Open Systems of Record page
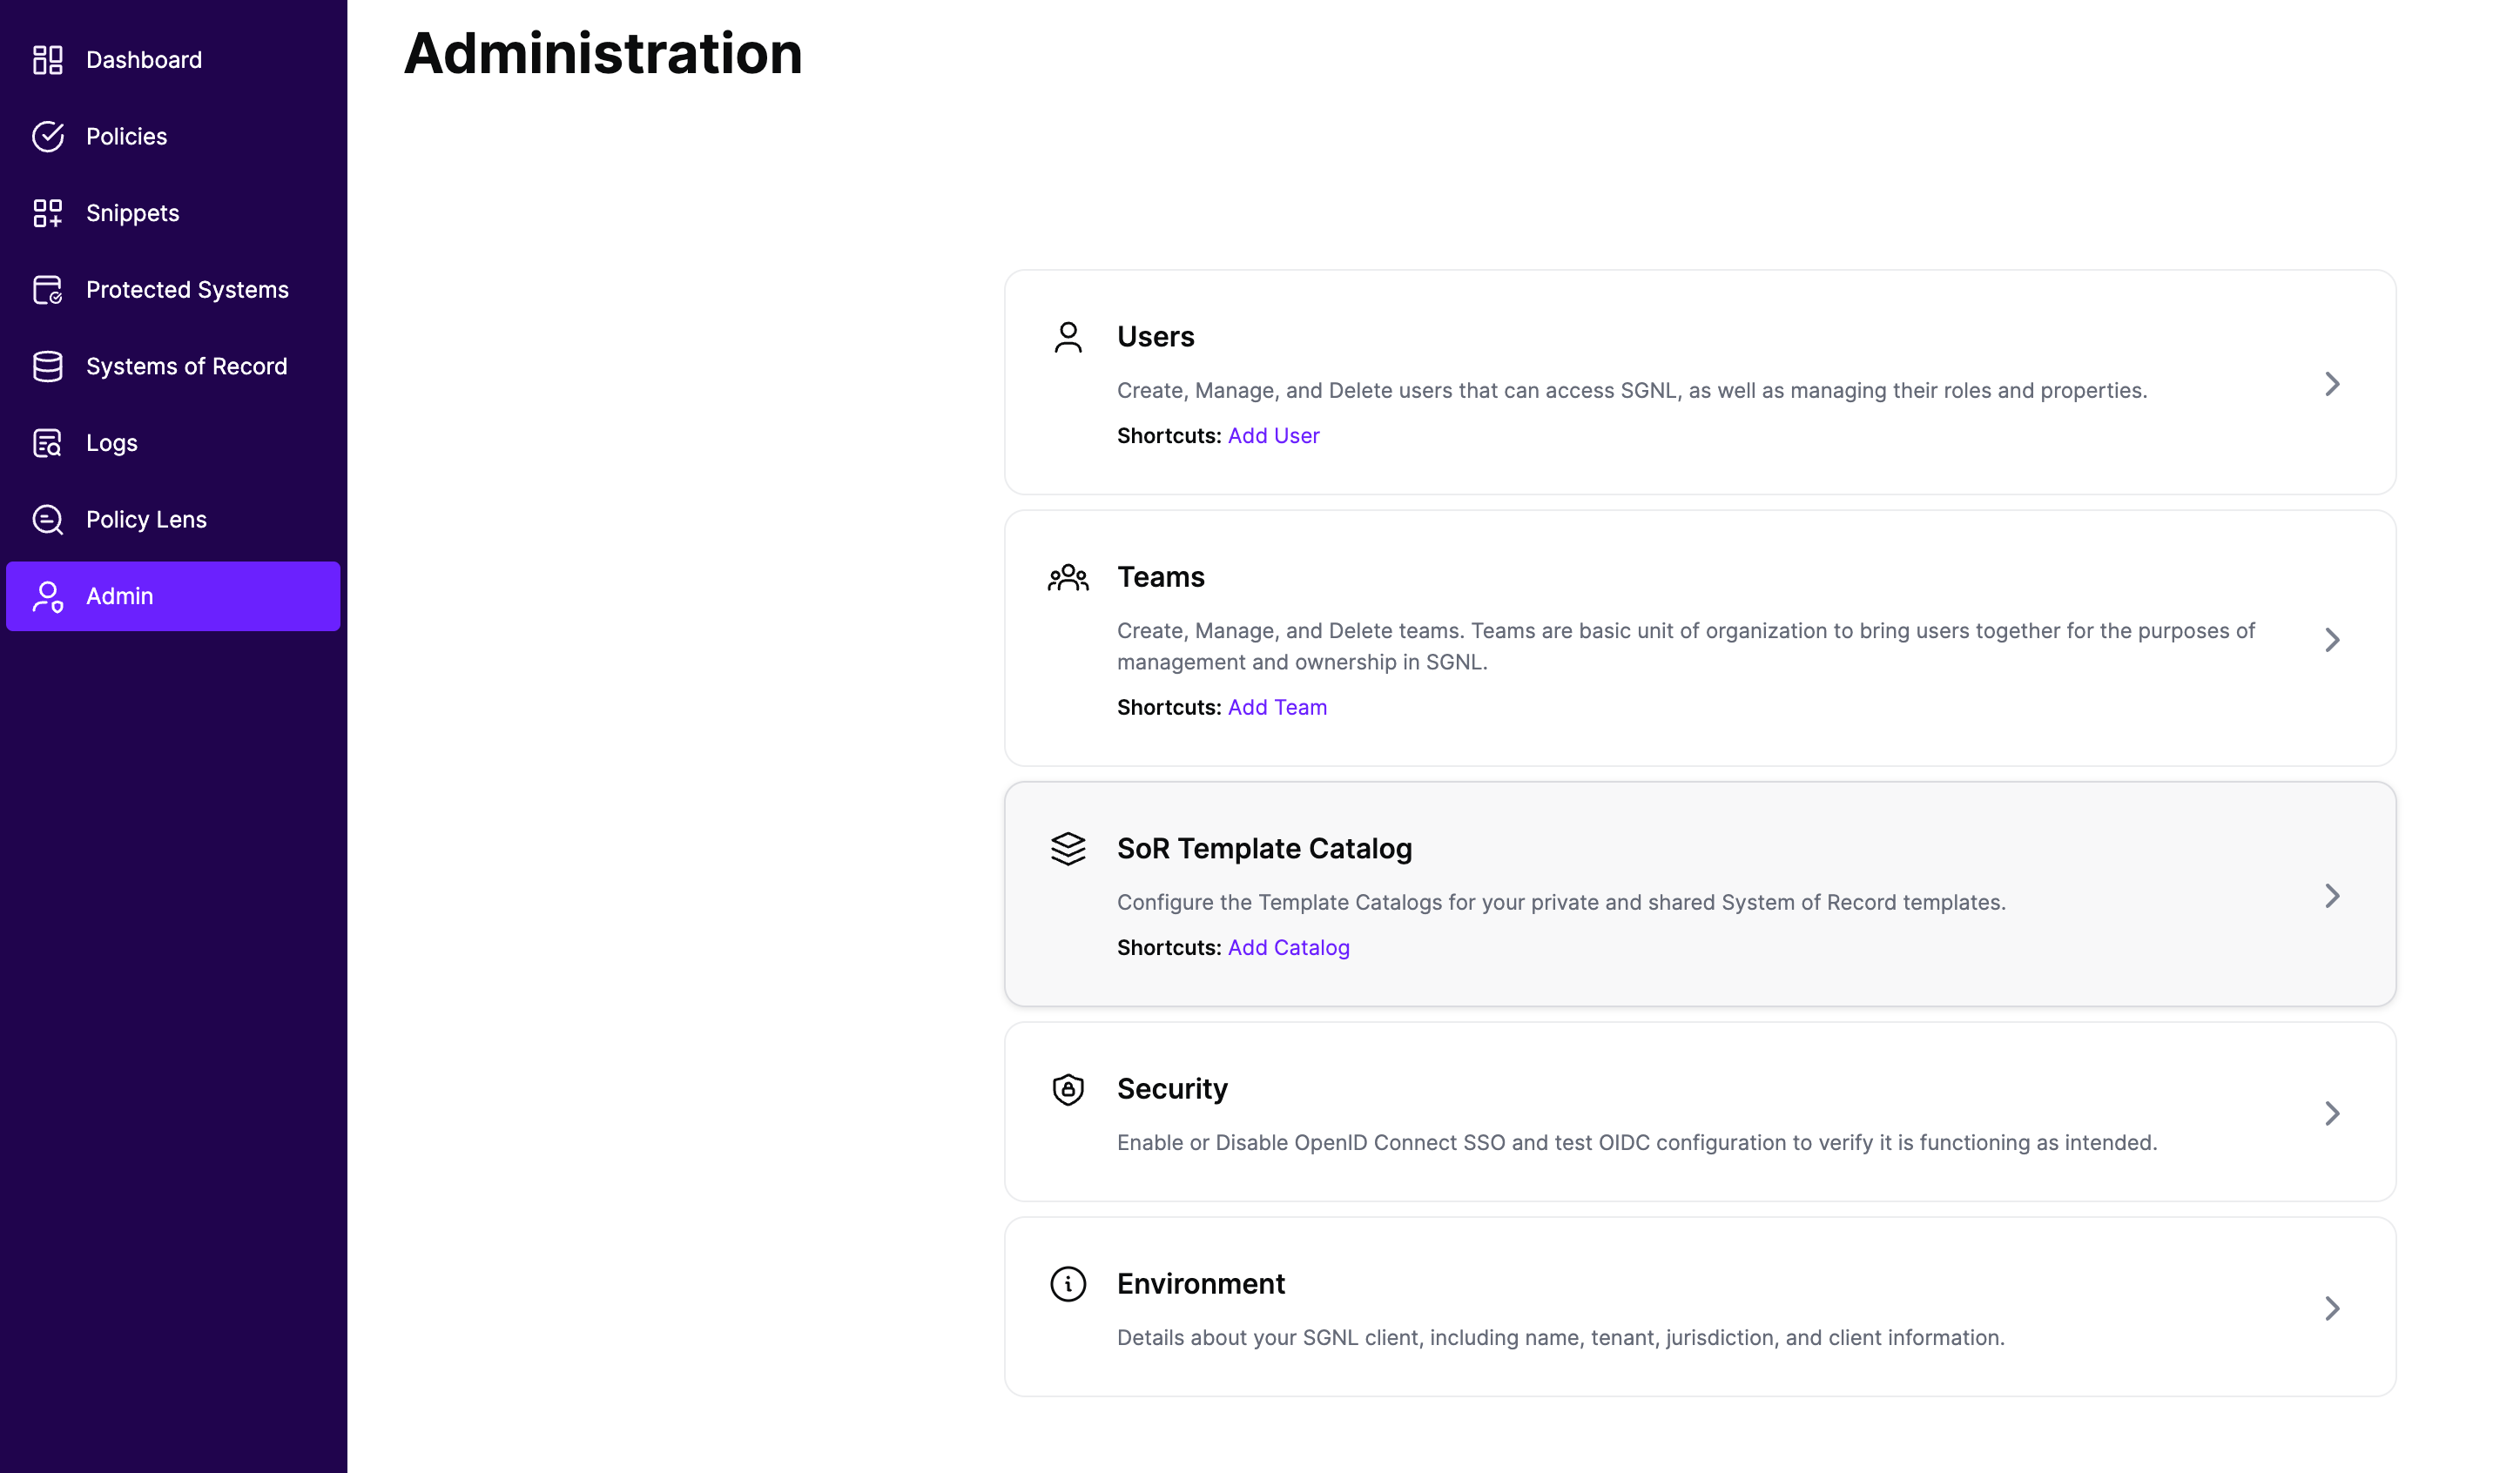2520x1473 pixels. [173, 366]
